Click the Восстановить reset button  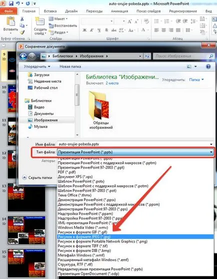pyautogui.click(x=63, y=26)
